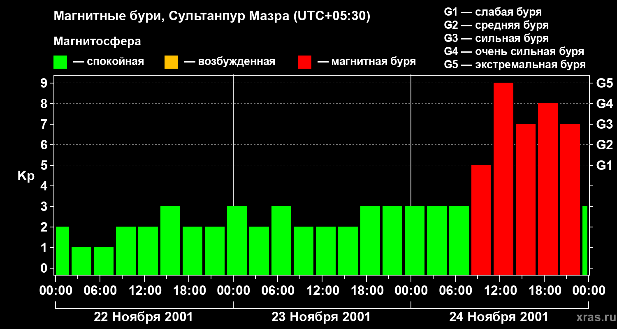The height and width of the screenshot is (329, 617).
Task: Click the G5 tick label on right axis
Action: (x=604, y=83)
